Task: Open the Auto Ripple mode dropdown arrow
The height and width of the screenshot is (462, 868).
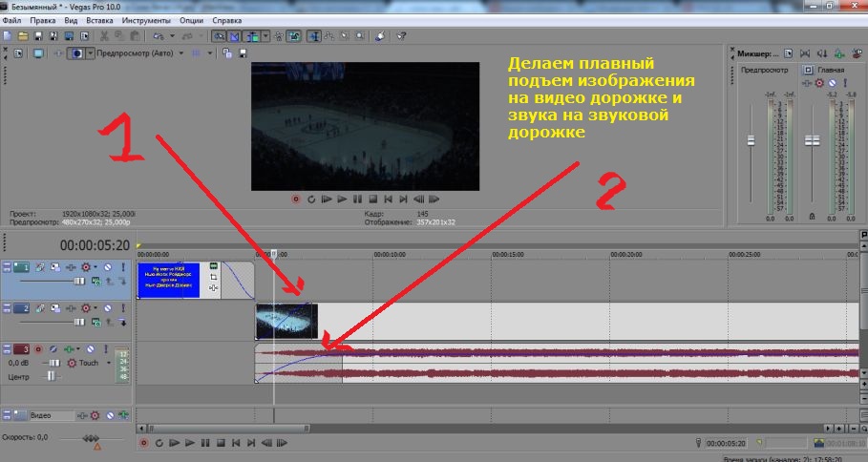Action: click(x=265, y=36)
